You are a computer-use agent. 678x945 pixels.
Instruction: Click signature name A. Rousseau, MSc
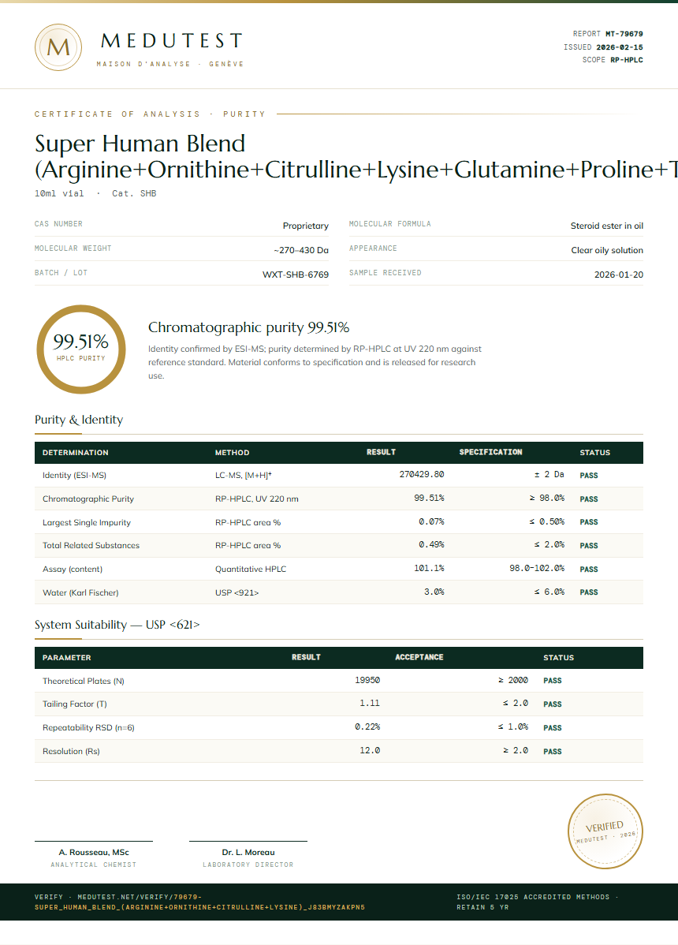pyautogui.click(x=94, y=852)
